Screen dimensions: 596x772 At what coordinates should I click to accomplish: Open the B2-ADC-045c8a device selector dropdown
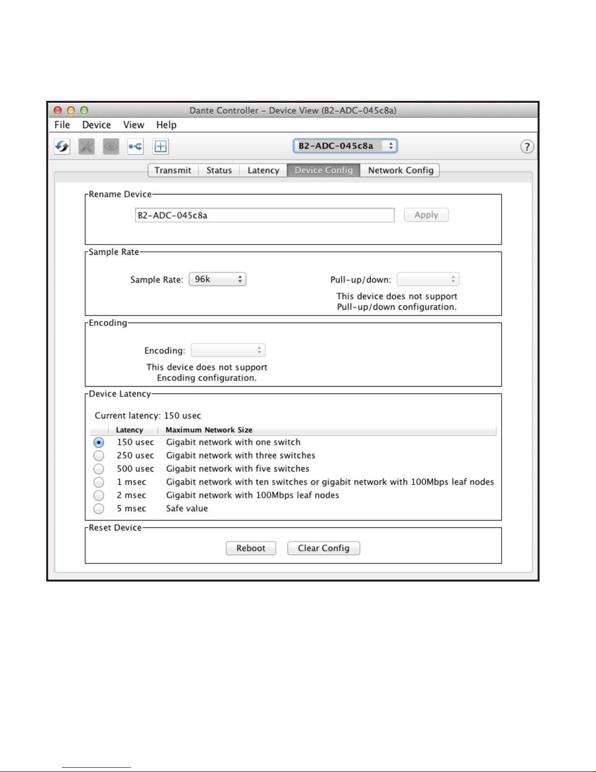tap(345, 146)
